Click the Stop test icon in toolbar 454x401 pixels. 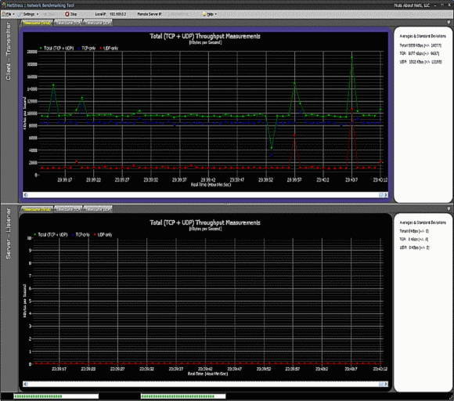click(x=67, y=14)
